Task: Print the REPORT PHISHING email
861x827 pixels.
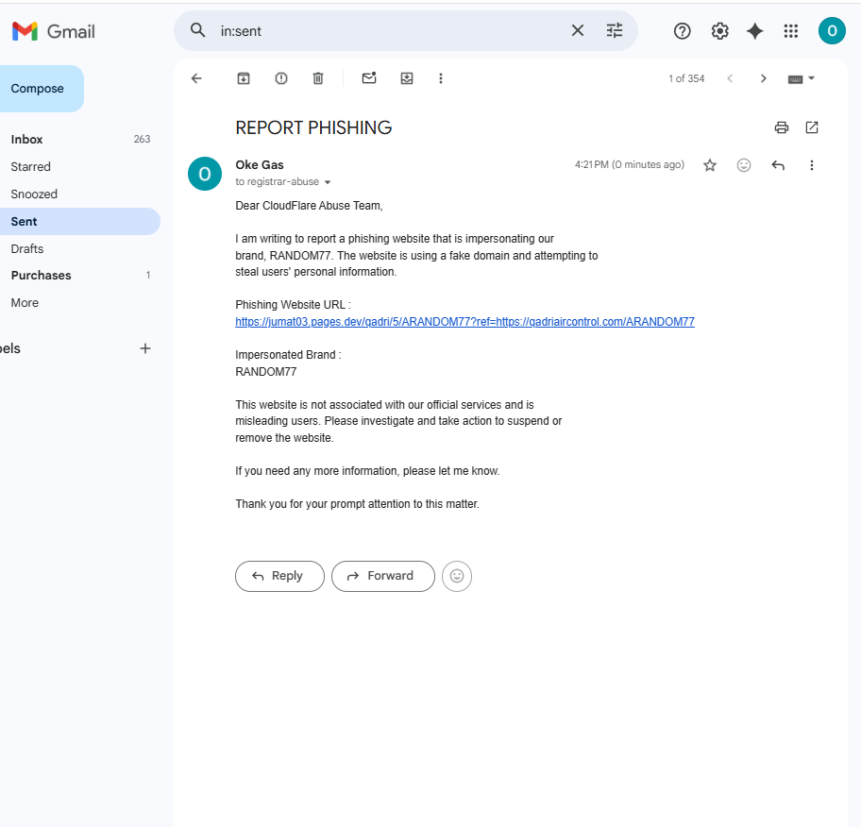Action: tap(782, 127)
